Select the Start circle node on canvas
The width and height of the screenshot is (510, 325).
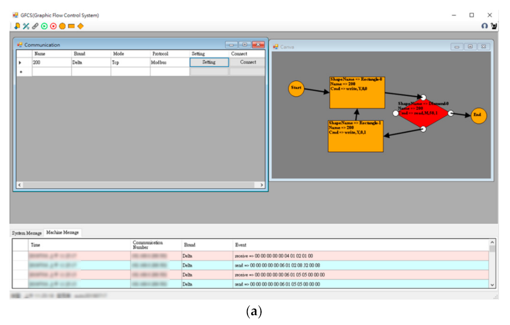pos(296,88)
